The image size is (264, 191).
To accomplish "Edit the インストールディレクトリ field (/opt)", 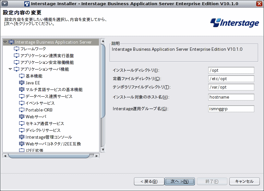I will tap(231, 70).
